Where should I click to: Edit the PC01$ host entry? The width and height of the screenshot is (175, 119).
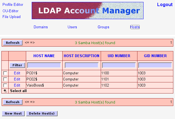click(17, 73)
